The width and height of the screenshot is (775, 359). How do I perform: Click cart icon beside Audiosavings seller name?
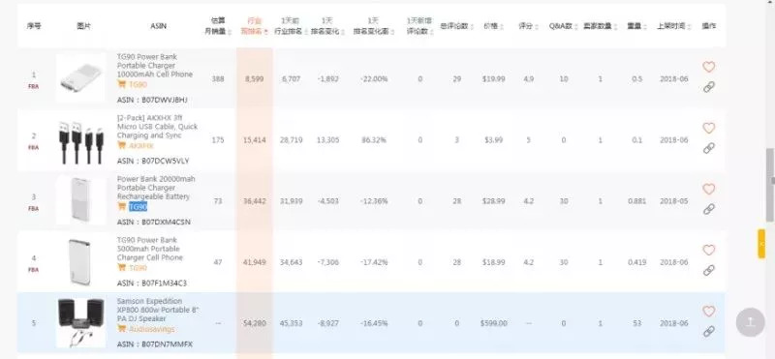(x=121, y=328)
